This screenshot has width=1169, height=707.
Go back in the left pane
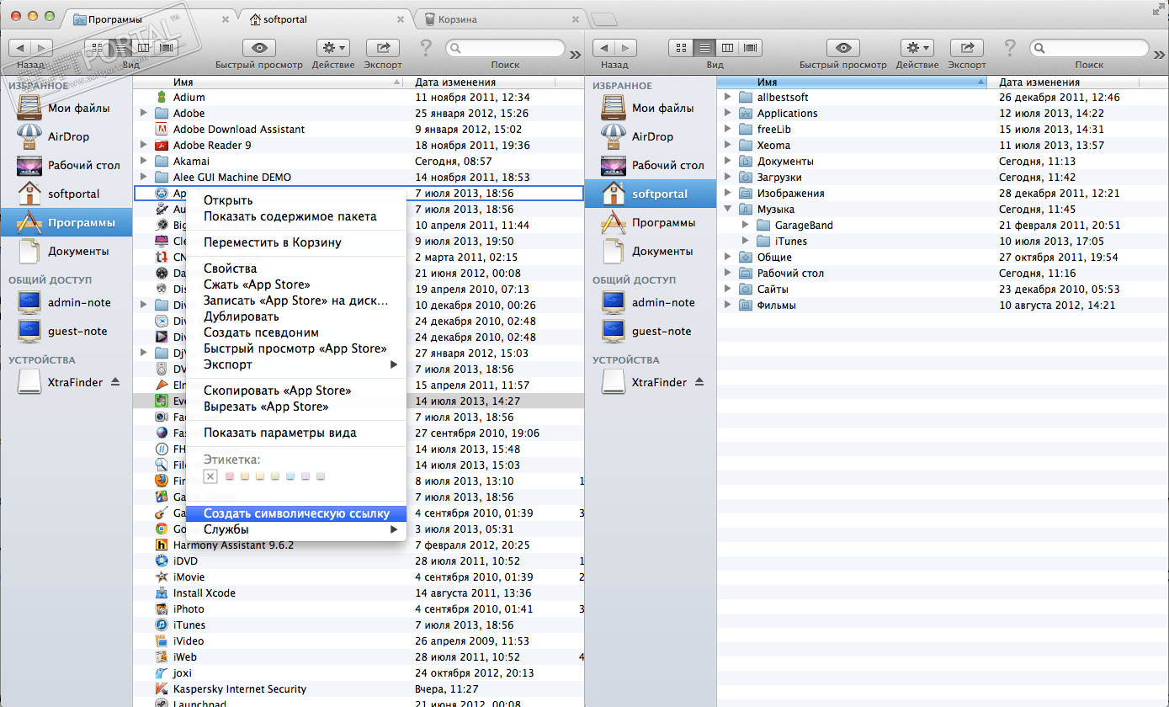[x=21, y=48]
